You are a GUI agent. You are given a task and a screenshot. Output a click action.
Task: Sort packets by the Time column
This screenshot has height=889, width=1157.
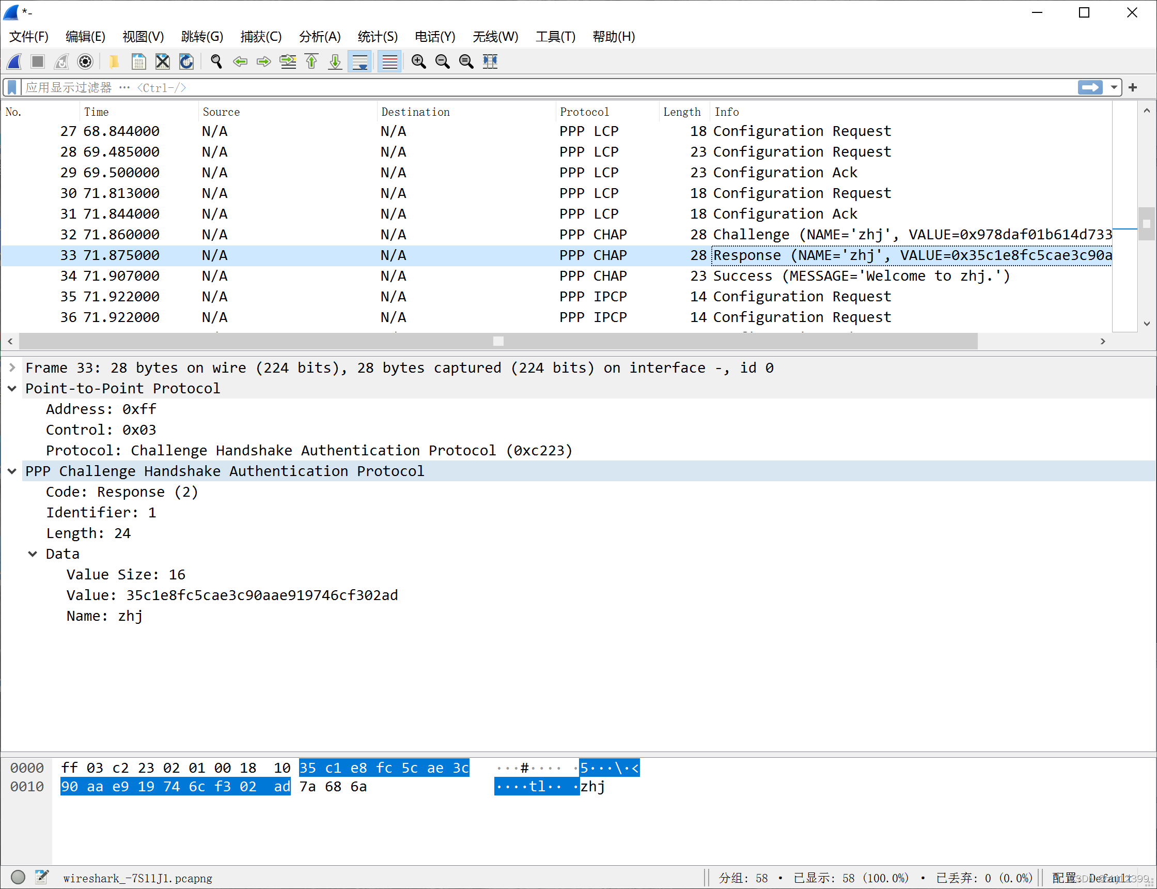tap(139, 112)
